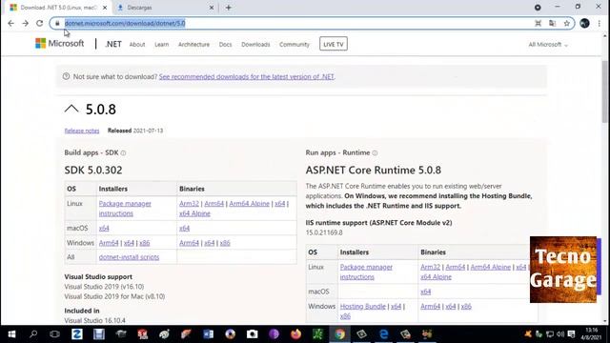Download the SDK Windows x86 installer

point(144,243)
